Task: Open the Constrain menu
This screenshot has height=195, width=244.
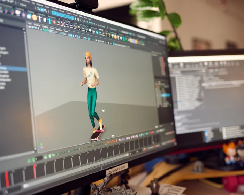Action: coord(69,13)
